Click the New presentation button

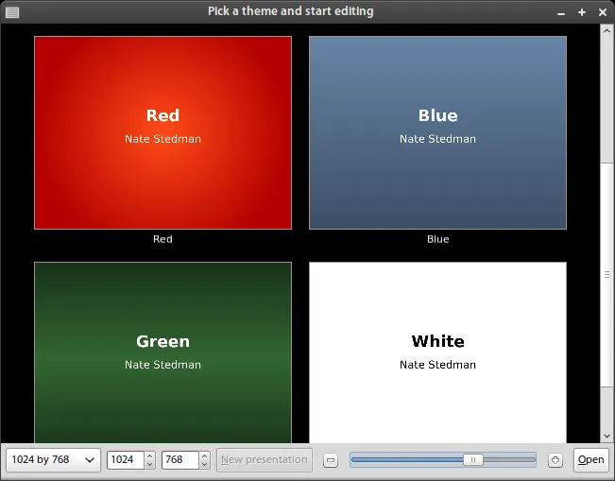coord(264,460)
